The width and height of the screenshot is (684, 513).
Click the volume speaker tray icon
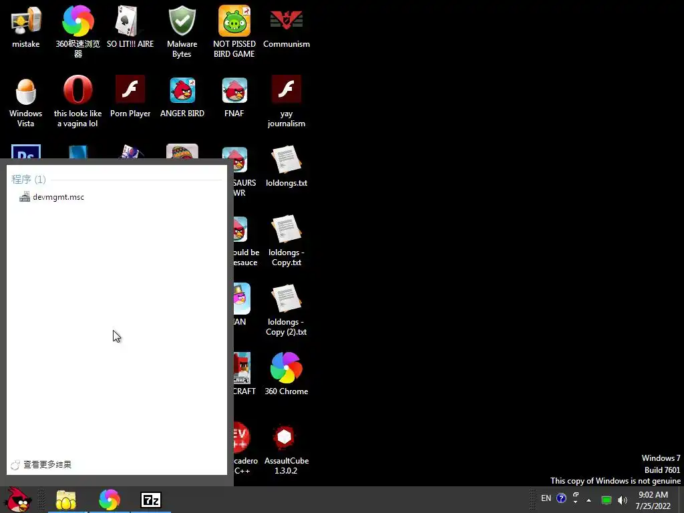tap(623, 500)
